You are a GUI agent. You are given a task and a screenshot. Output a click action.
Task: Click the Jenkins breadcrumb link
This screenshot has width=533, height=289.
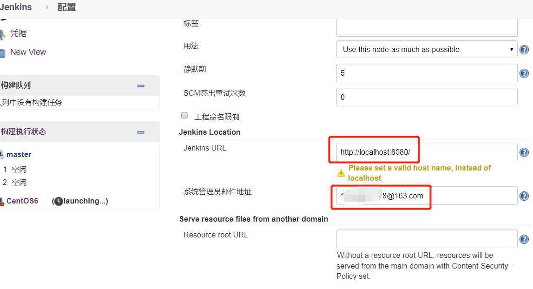tap(16, 7)
